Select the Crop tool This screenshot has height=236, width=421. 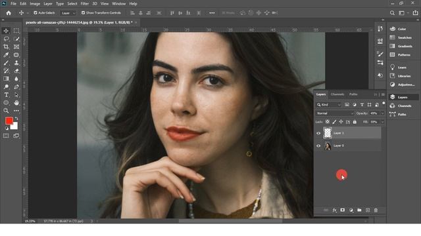click(6, 47)
